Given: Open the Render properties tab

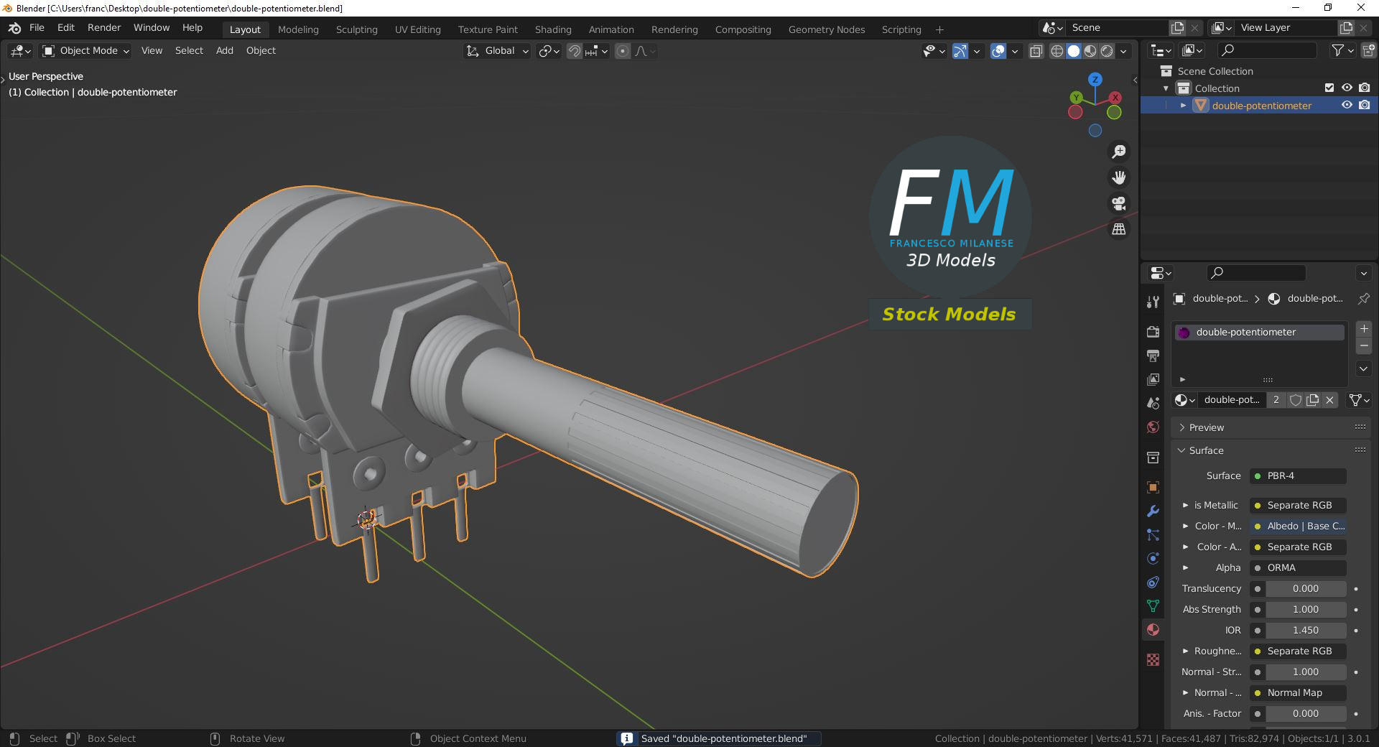Looking at the screenshot, I should 1153,332.
